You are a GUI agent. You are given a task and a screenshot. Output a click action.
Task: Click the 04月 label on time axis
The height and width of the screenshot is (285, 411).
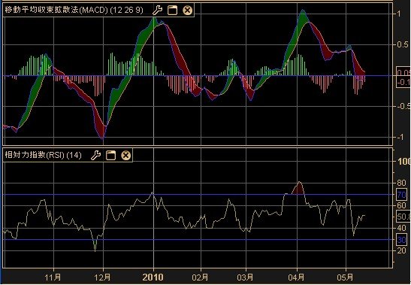coord(297,277)
